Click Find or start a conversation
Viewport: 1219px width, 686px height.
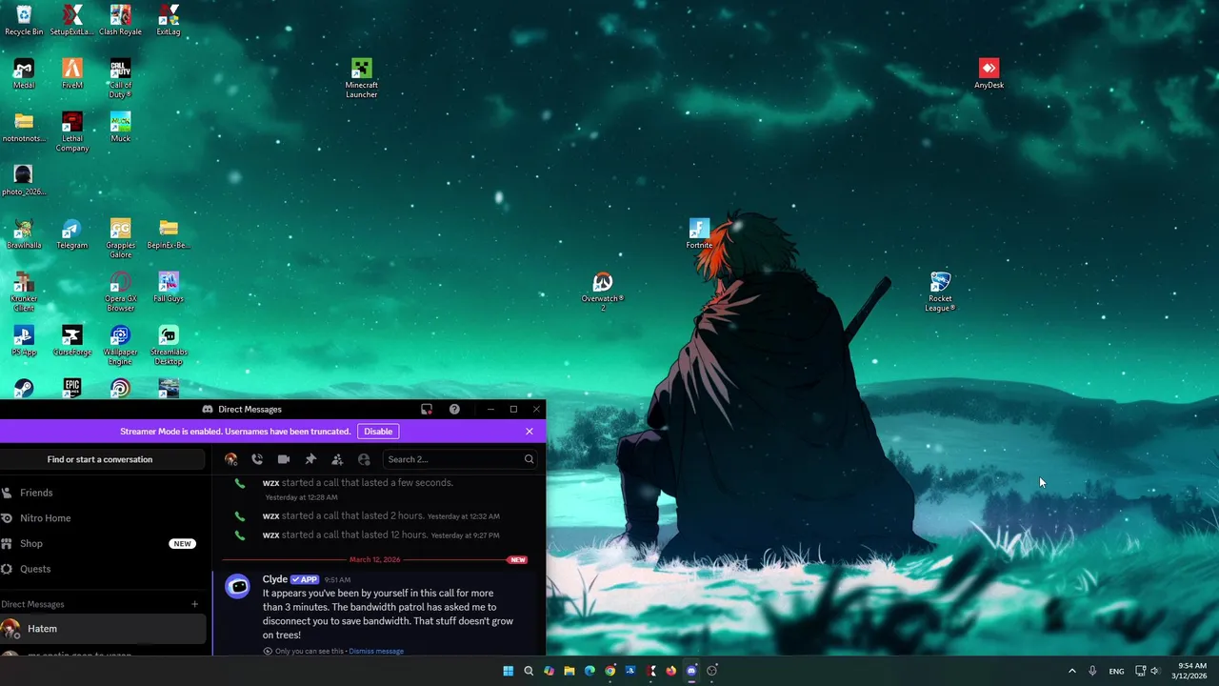[x=100, y=459]
